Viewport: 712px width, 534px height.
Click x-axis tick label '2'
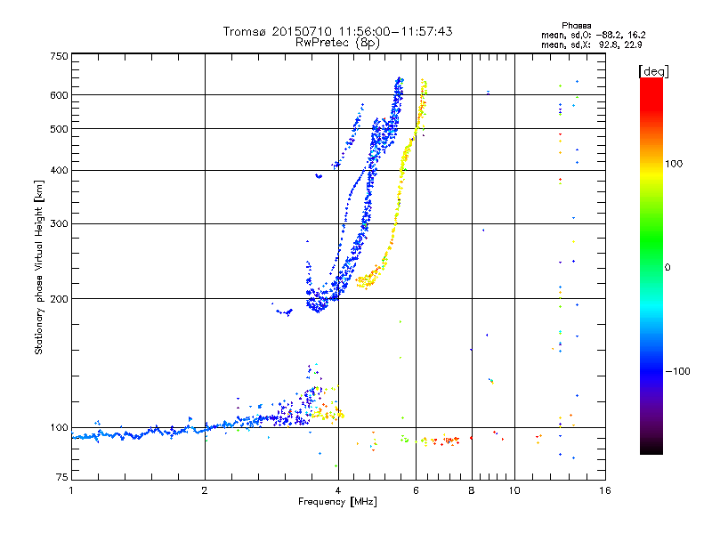(205, 490)
